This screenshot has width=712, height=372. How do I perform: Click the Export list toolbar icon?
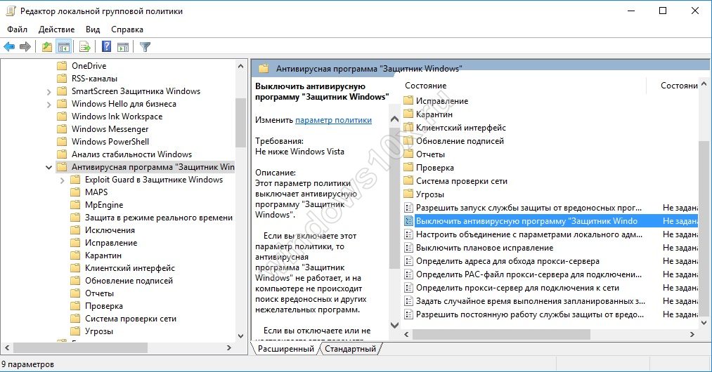tap(85, 47)
